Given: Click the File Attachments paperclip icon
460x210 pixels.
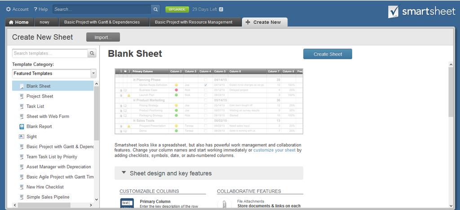Looking at the screenshot, I should click(x=224, y=204).
